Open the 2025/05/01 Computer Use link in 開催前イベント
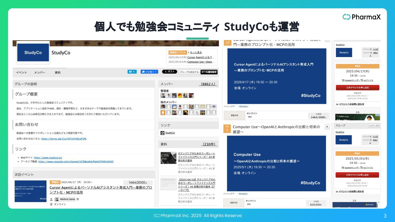 pyautogui.click(x=201, y=62)
